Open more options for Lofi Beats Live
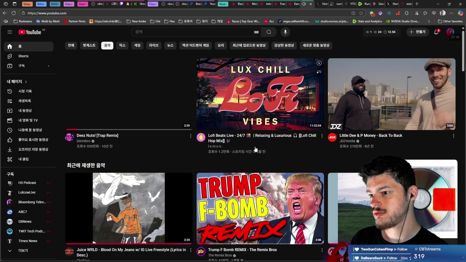The height and width of the screenshot is (262, 466). pos(322,136)
